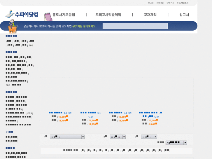This screenshot has height=159, width=212.
Task: Expand the dropdown showing ':: 2 ::'
Action: pos(118,137)
